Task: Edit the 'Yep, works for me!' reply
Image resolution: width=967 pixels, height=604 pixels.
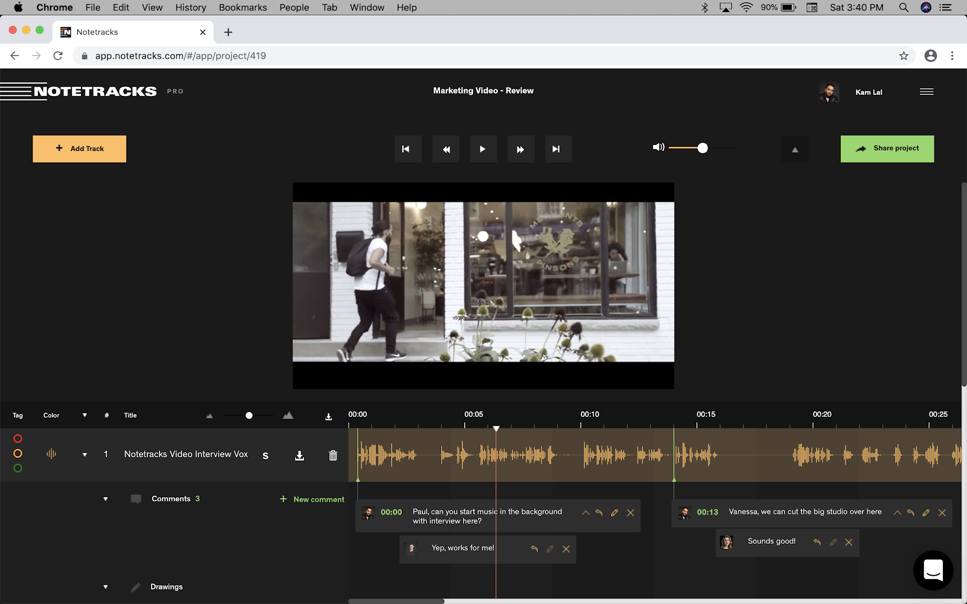Action: pos(550,549)
